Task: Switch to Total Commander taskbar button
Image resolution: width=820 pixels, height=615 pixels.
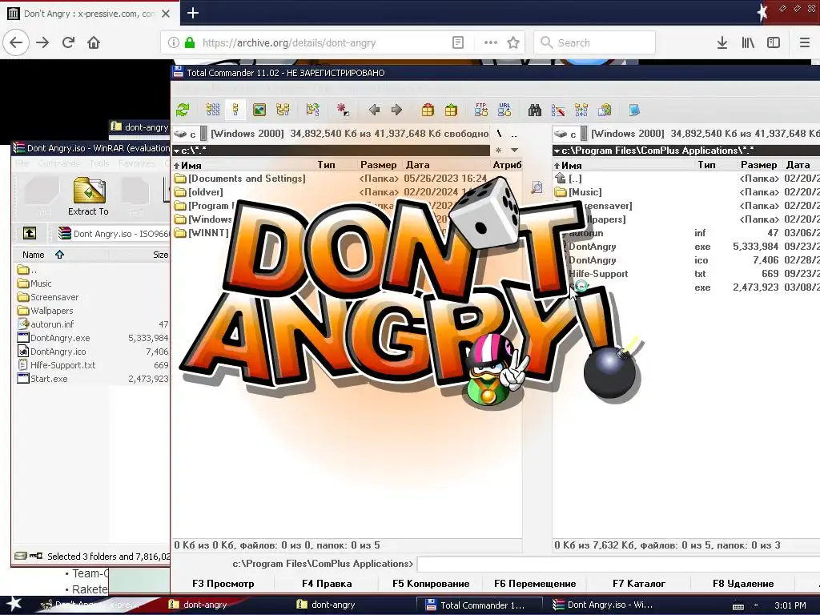Action: pos(478,605)
